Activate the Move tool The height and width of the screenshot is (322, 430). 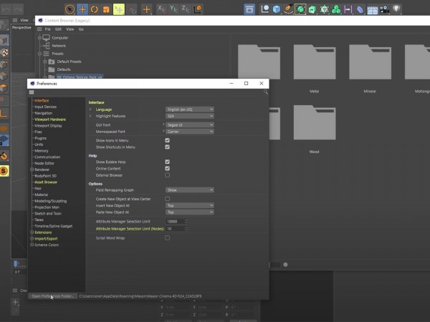82,9
